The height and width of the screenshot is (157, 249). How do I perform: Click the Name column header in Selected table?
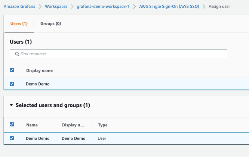pyautogui.click(x=32, y=125)
